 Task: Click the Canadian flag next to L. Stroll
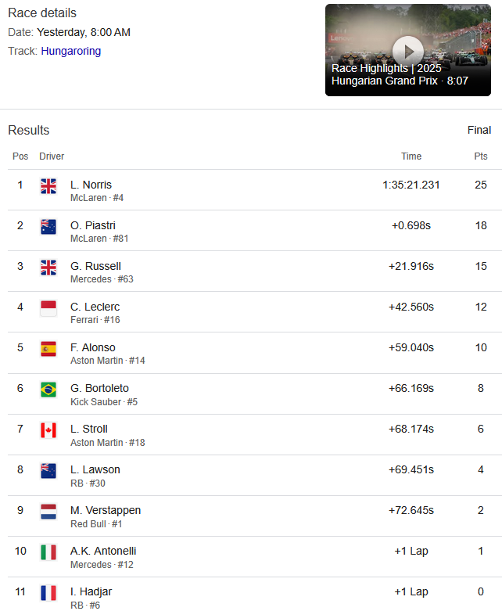point(48,430)
